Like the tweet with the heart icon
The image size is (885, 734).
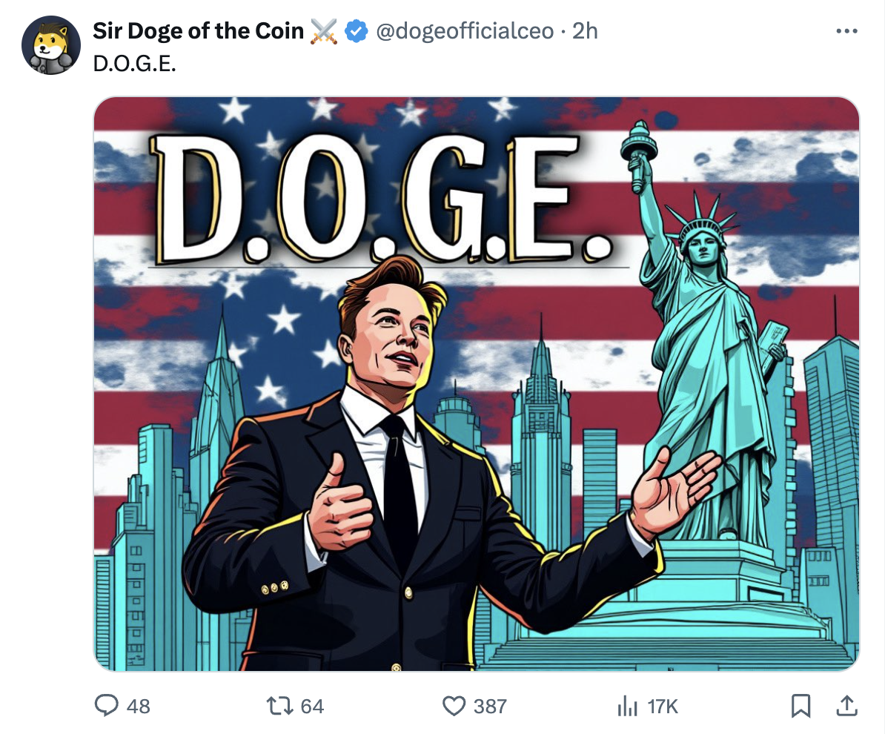(x=454, y=706)
